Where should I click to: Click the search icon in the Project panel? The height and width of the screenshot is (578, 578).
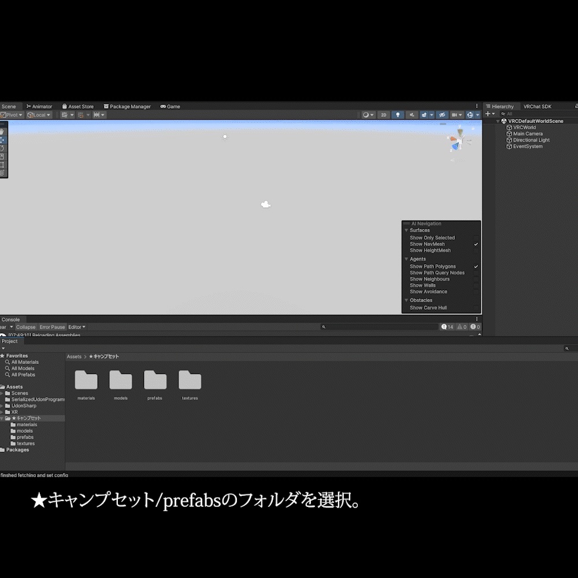[568, 348]
